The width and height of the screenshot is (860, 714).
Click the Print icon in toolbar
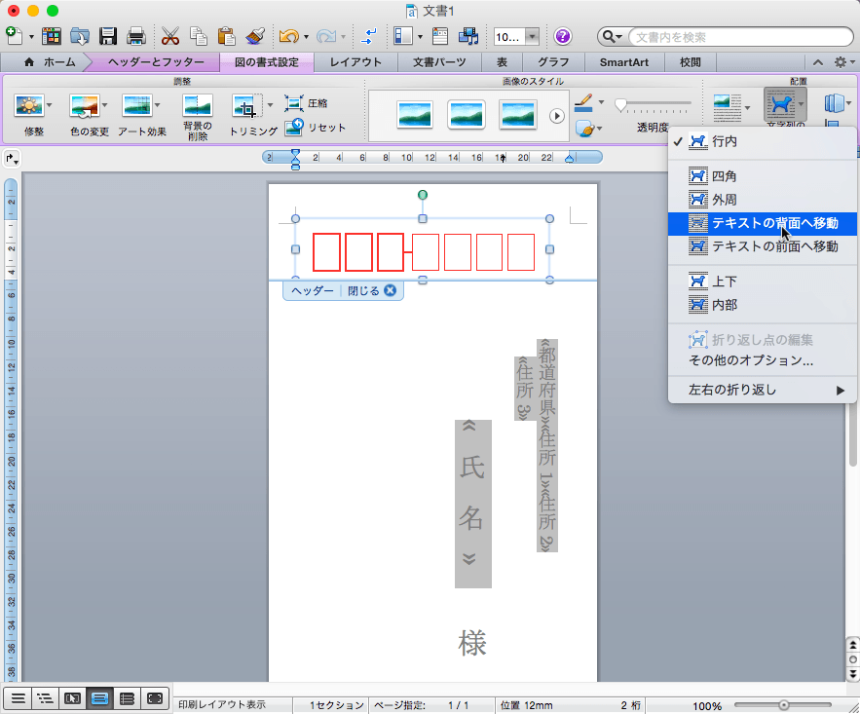click(x=136, y=37)
